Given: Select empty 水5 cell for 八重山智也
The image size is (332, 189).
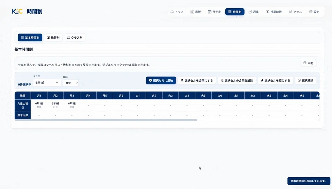Looking at the screenshot, I should coord(302,105).
